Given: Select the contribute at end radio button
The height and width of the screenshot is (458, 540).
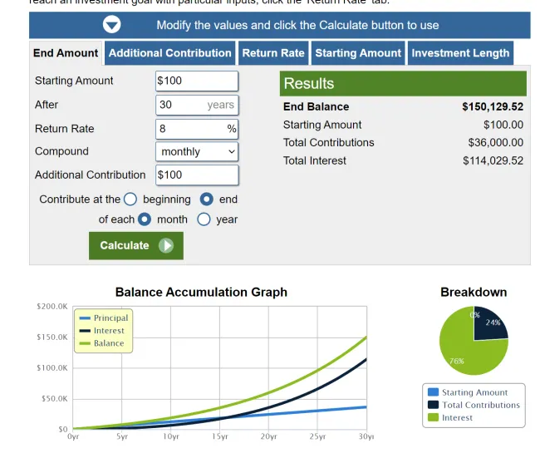Looking at the screenshot, I should click(x=207, y=199).
